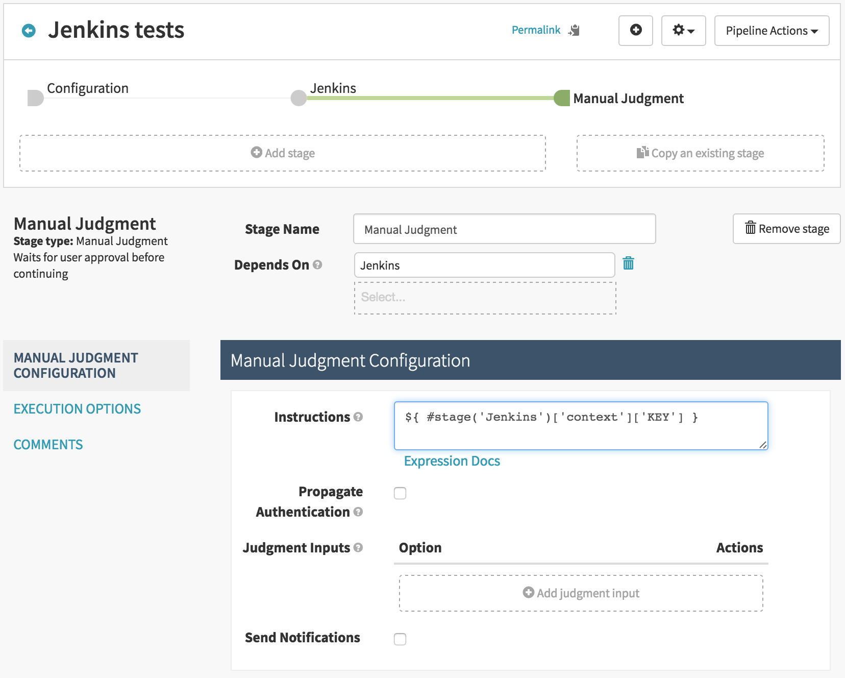This screenshot has width=845, height=678.
Task: Enable the Send Notifications checkbox
Action: click(x=400, y=639)
